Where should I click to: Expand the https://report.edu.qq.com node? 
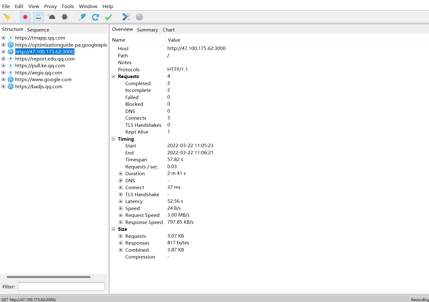[x=3, y=59]
